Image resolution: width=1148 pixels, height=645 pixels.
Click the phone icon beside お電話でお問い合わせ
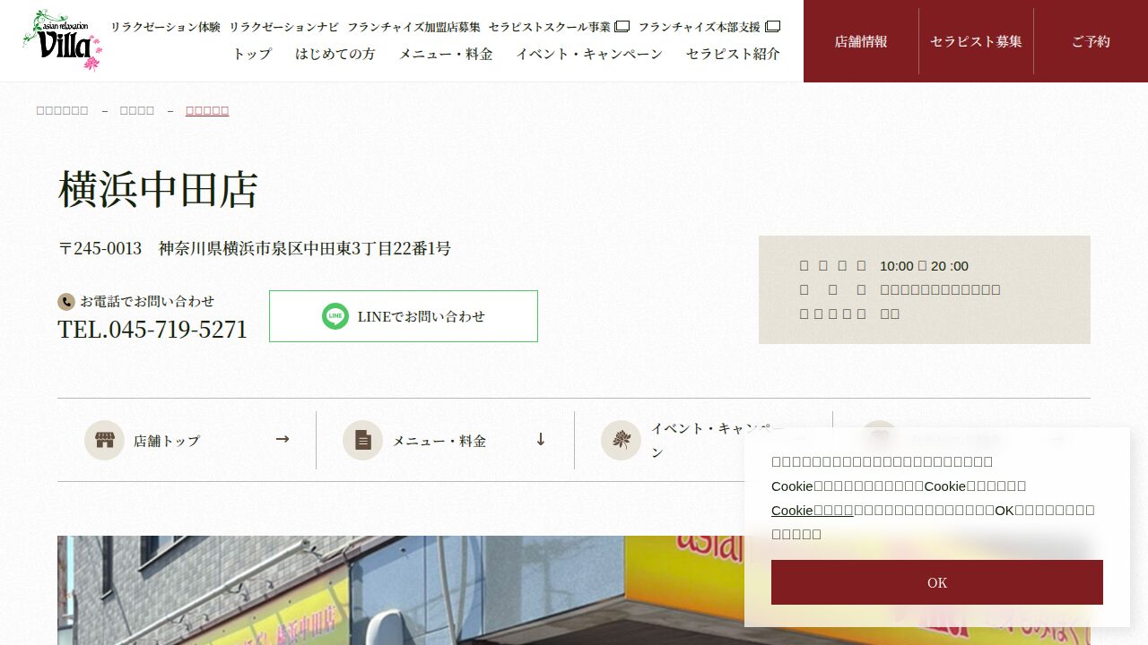[x=65, y=302]
